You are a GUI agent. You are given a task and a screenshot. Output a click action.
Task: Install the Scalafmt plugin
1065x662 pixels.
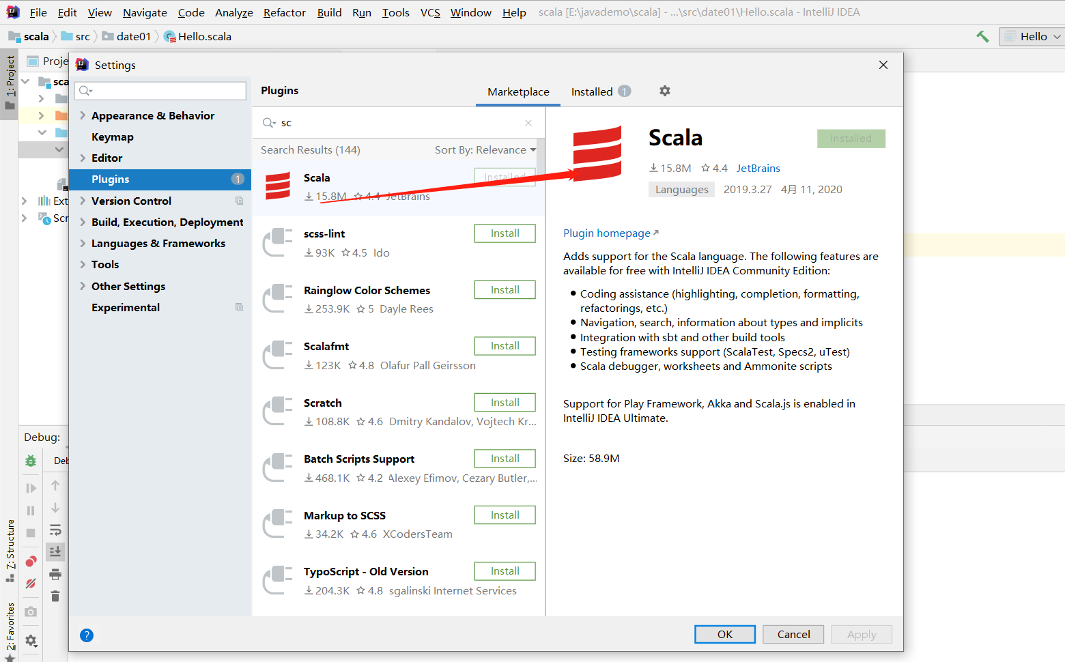coord(505,346)
